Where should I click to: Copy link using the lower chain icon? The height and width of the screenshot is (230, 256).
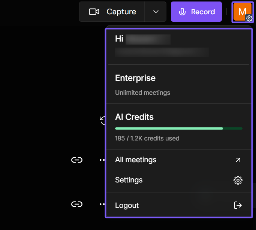77,204
